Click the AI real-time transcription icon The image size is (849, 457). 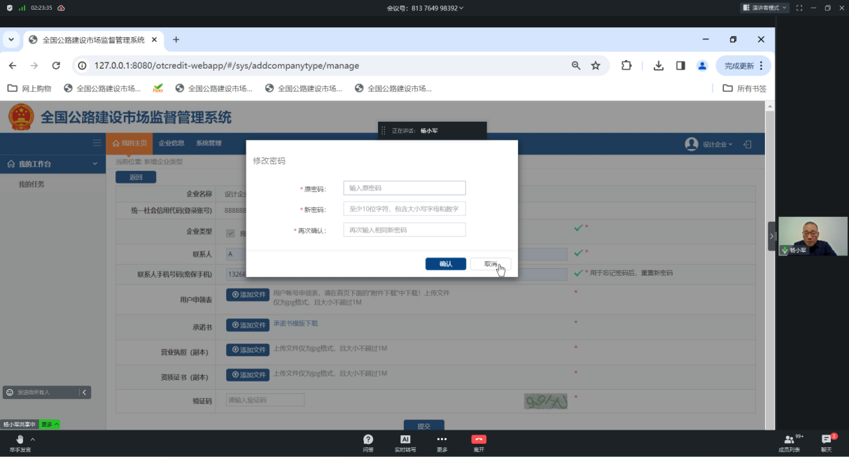pos(405,440)
